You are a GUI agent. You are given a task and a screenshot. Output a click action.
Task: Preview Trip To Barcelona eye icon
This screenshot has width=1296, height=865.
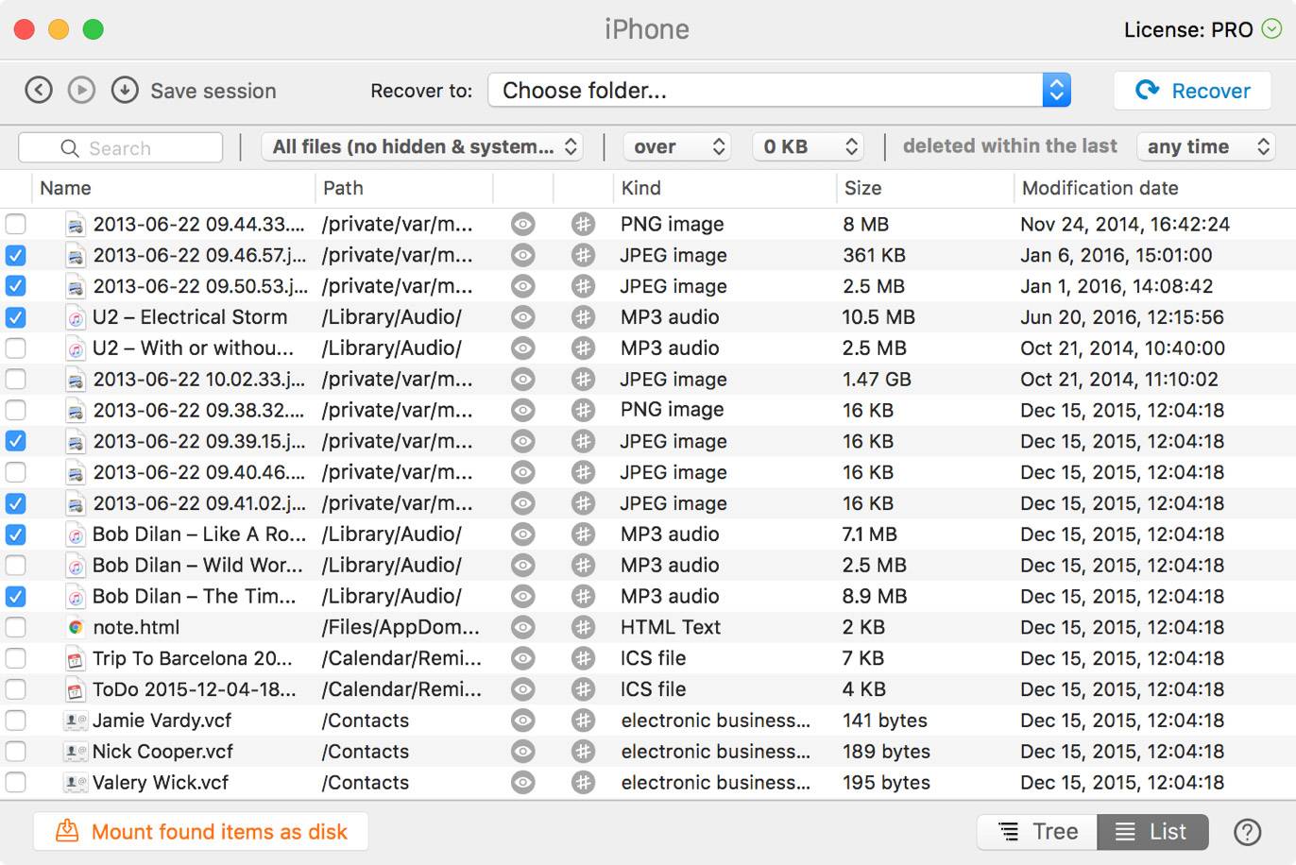pos(522,658)
